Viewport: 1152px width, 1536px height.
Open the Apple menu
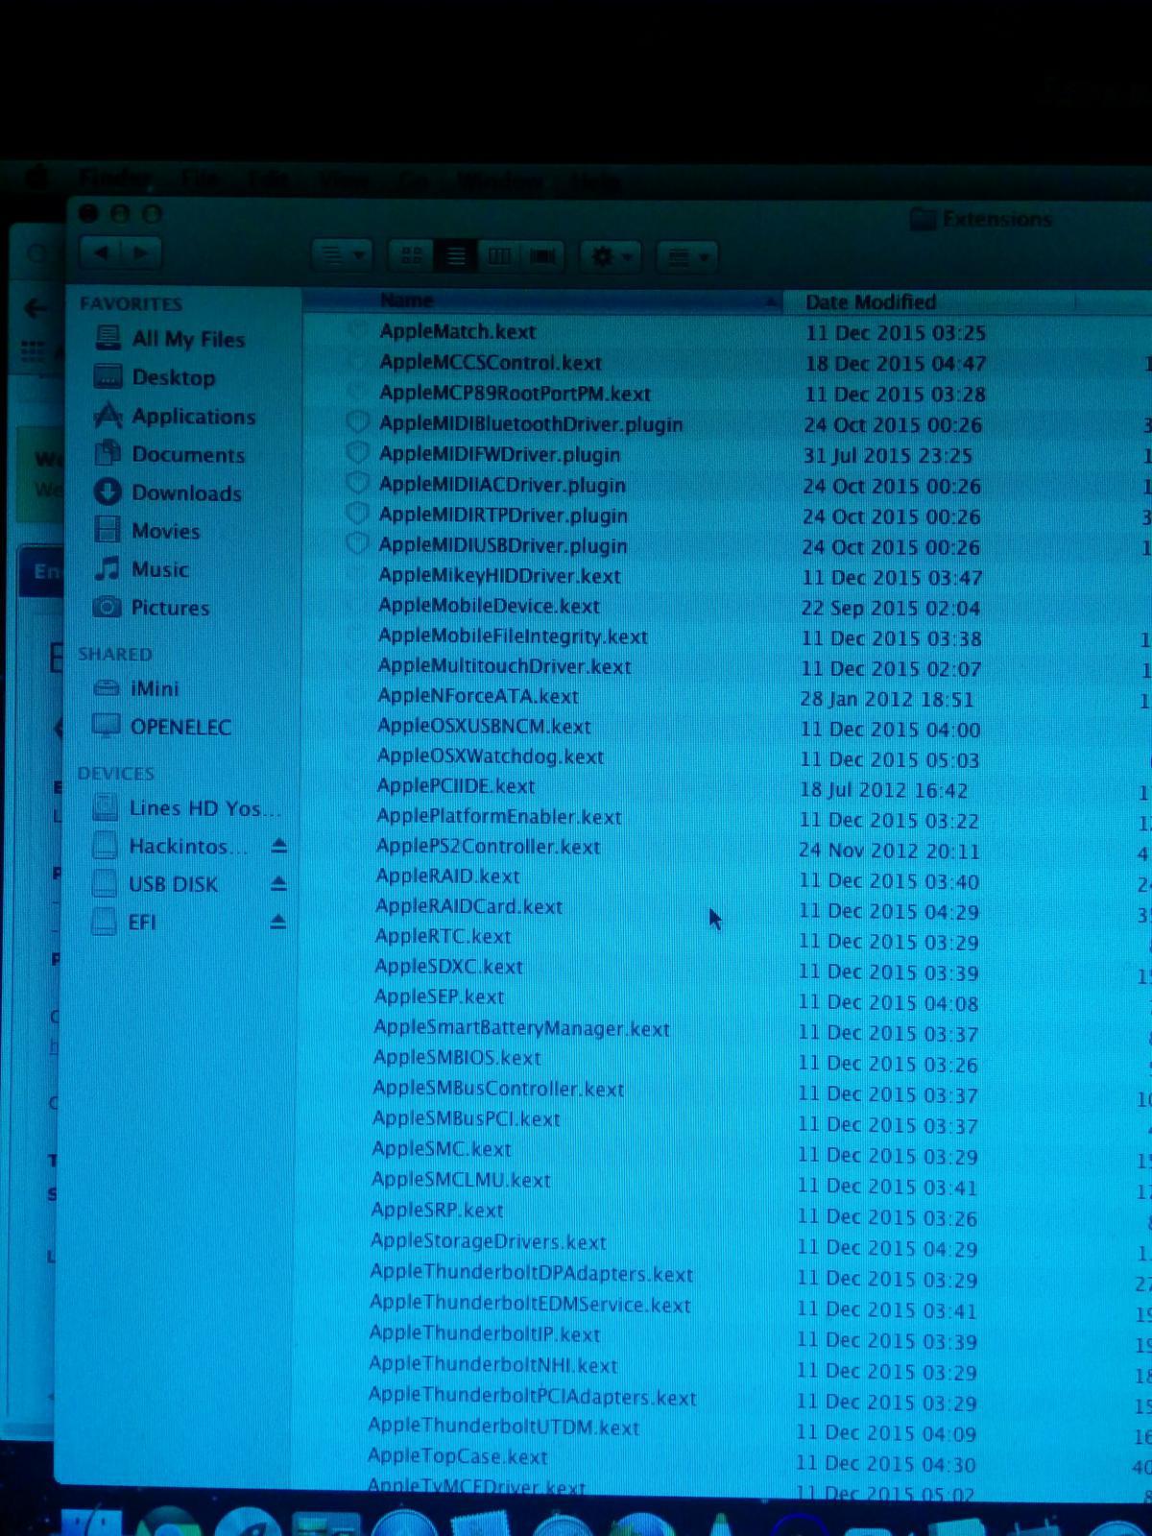click(38, 179)
